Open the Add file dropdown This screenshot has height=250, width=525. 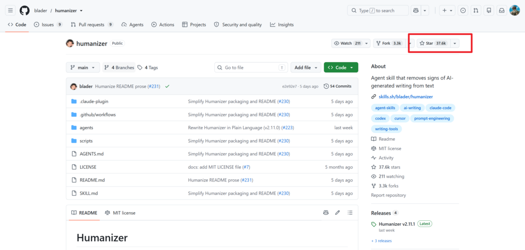(x=306, y=67)
